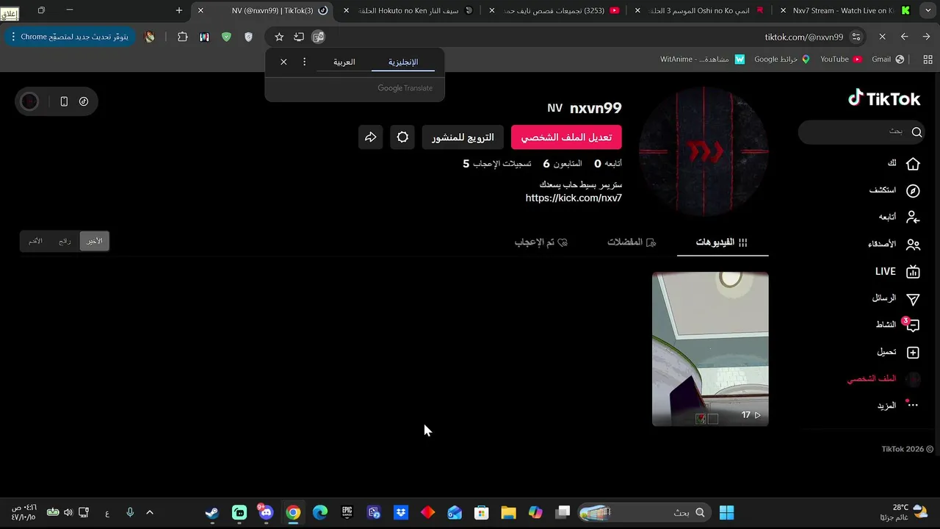This screenshot has width=940, height=529.
Task: Bookmark this page with the star icon
Action: pos(279,37)
